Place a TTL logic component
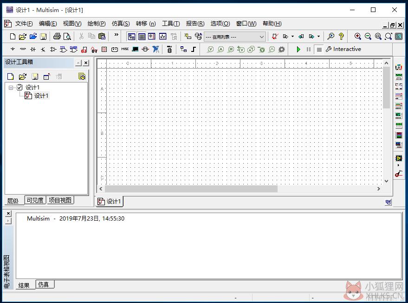 [63, 49]
